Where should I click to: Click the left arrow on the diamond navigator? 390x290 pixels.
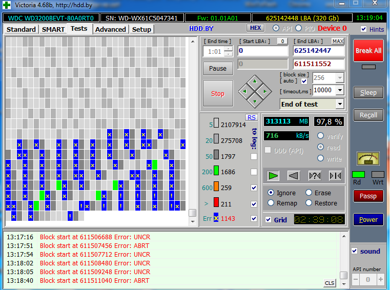244,92
